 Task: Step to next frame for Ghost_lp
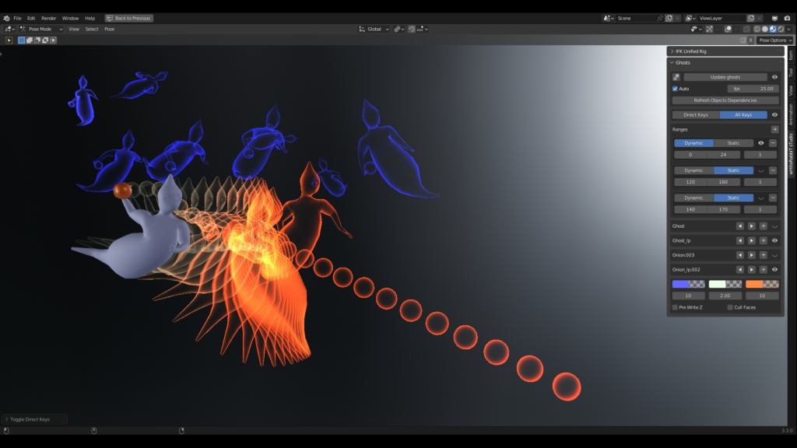(x=751, y=240)
